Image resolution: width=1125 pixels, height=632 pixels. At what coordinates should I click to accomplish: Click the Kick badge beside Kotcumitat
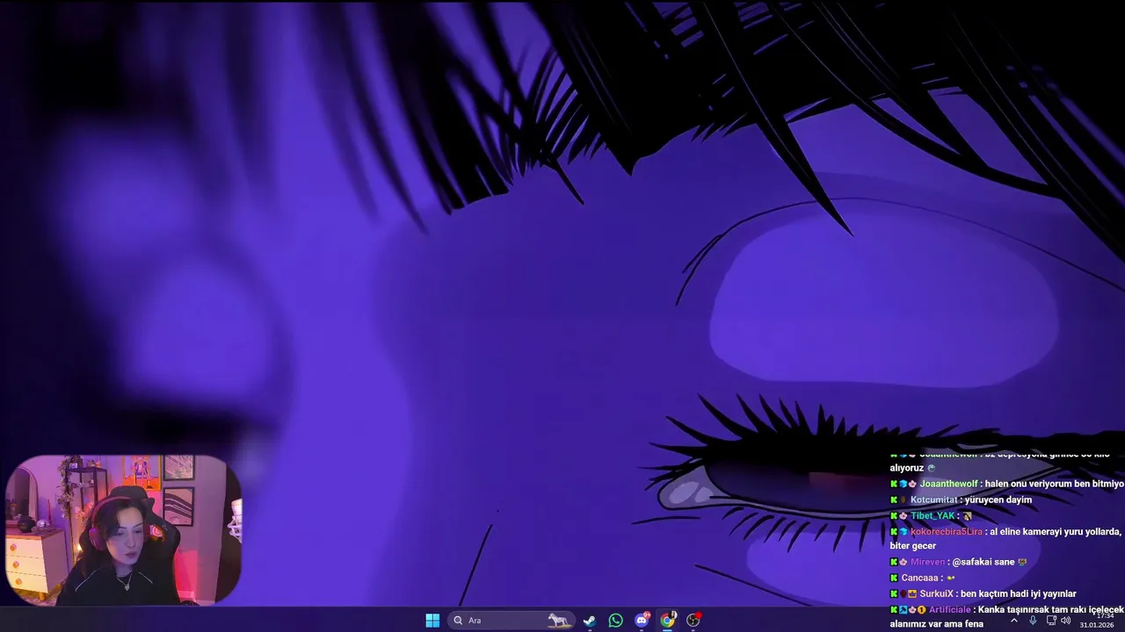[894, 499]
